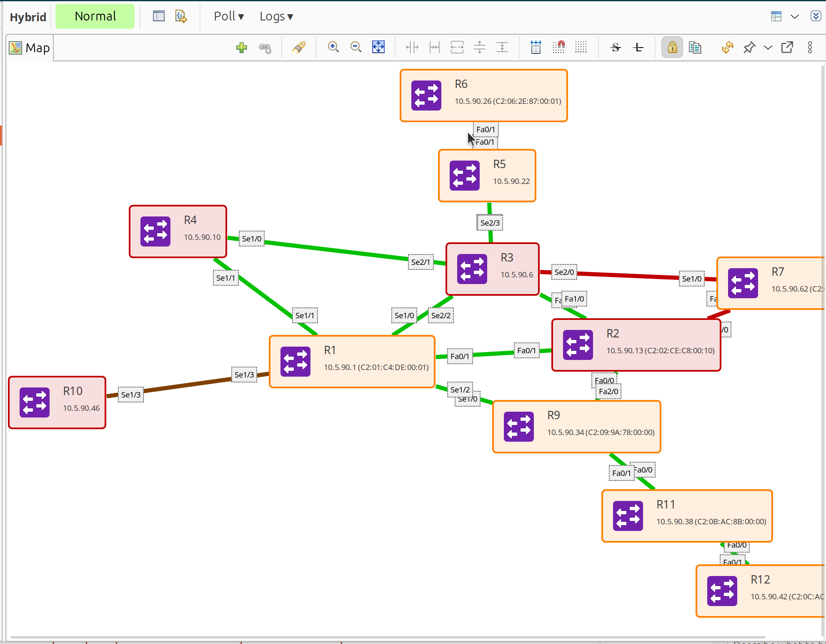Screen dimensions: 826x644
Task: Click the align to grid table icon
Action: tap(536, 47)
